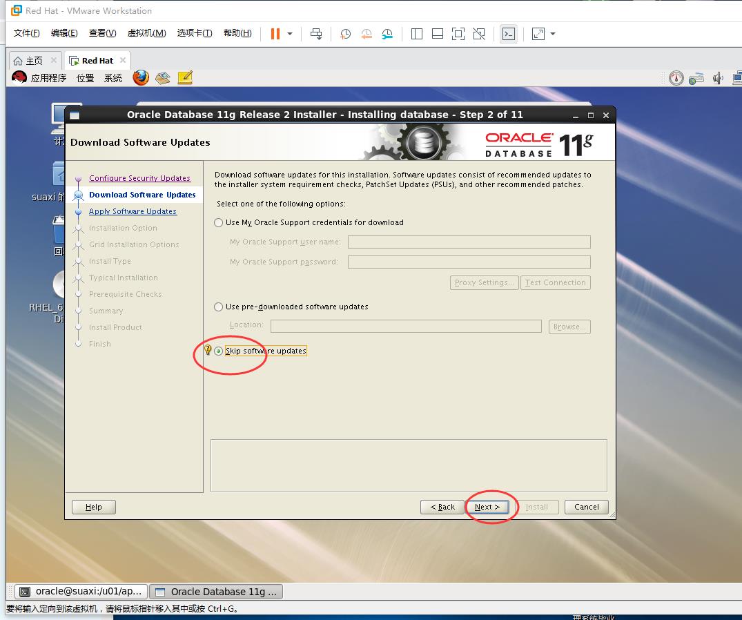Open the 编辑(E) menu
Screen dimensions: 742x620
click(64, 33)
